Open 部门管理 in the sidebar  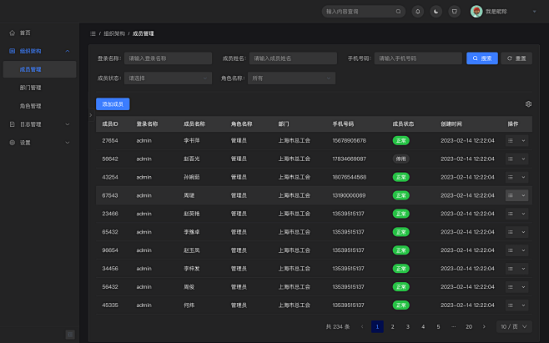coord(31,88)
